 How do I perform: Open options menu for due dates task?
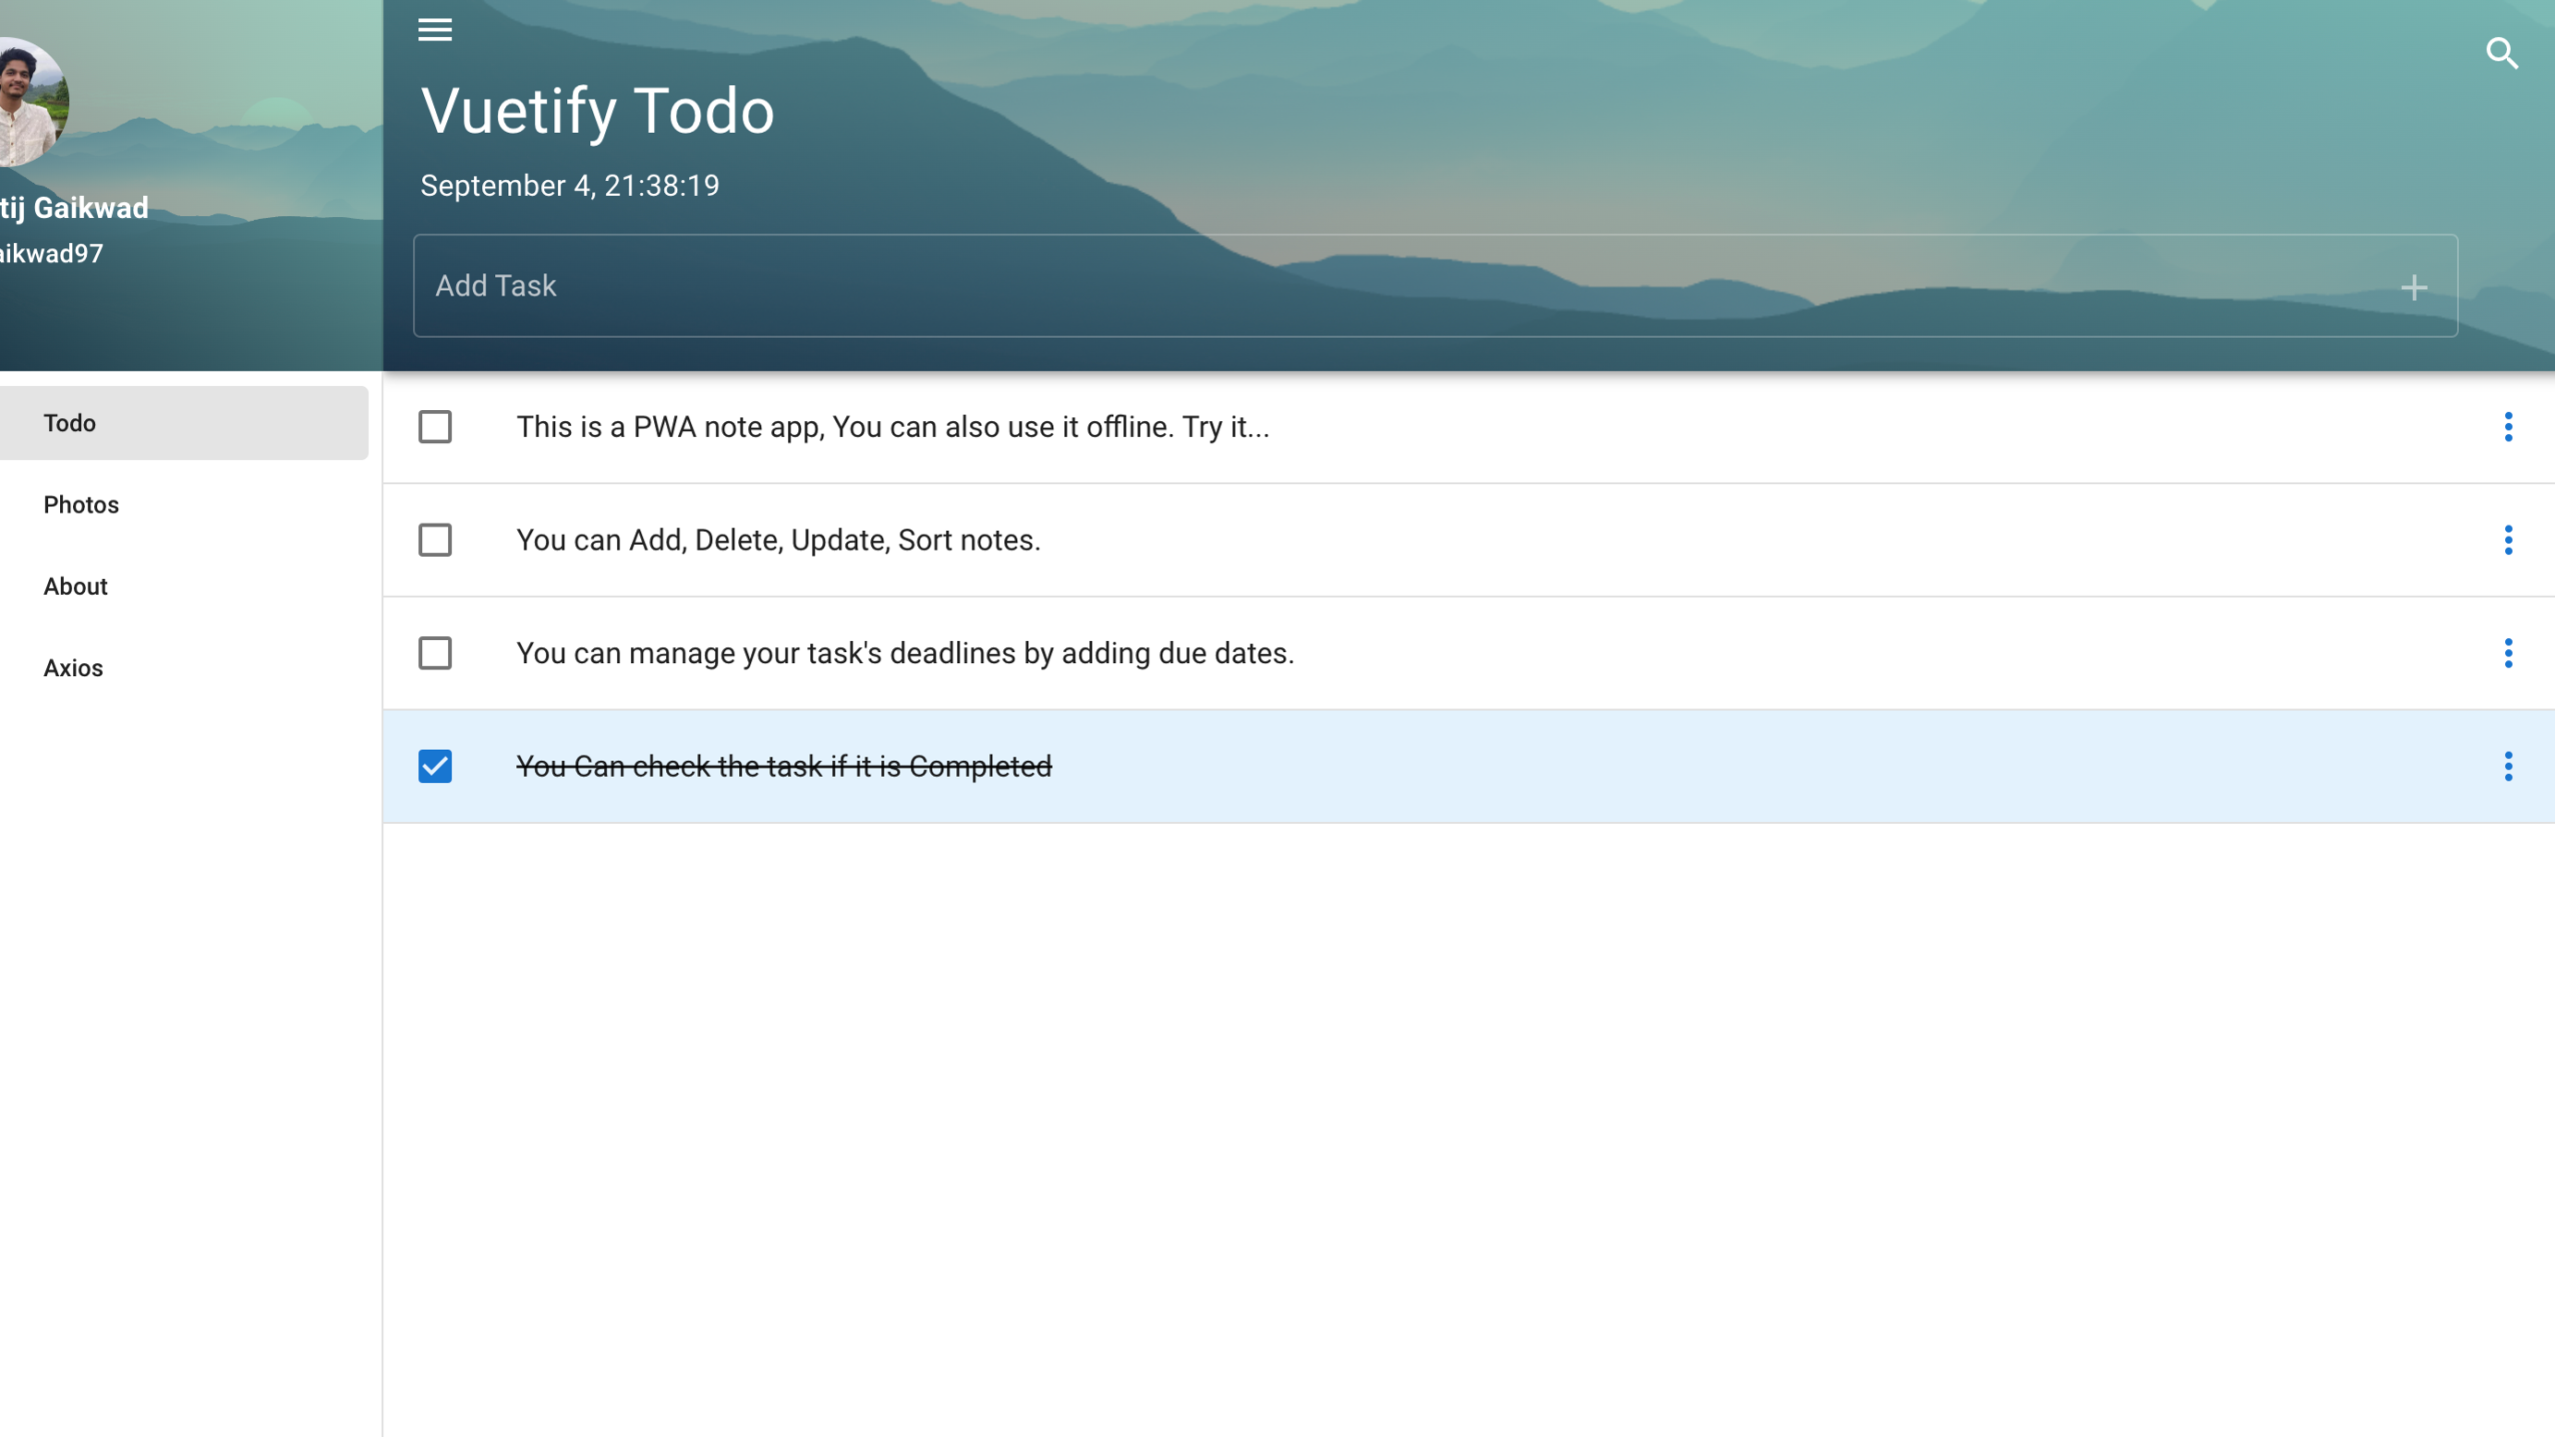click(2509, 653)
